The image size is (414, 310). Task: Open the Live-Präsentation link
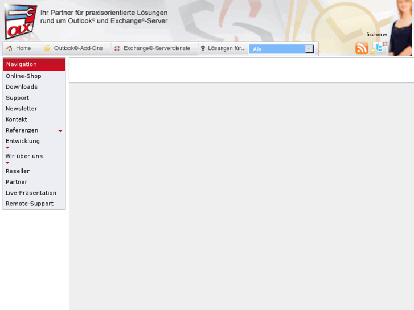31,193
